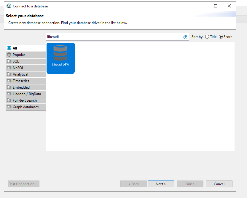Cancel the connection wizard
Screen dimensions: 247x198
point(219,184)
